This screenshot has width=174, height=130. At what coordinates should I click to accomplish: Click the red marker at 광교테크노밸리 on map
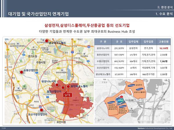click(47, 41)
